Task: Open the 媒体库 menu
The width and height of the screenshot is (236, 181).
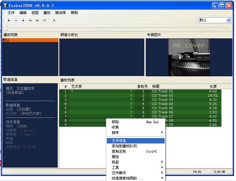Action: pyautogui.click(x=61, y=13)
